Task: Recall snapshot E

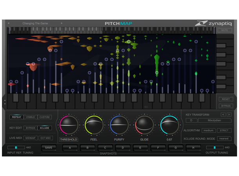Action: 140,148
